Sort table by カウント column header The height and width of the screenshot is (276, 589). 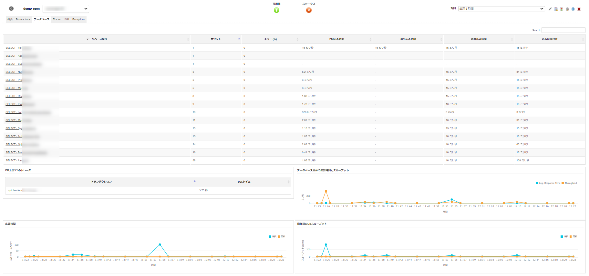click(x=216, y=39)
